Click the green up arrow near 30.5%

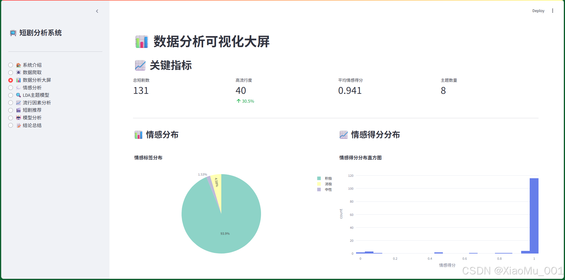tap(239, 101)
